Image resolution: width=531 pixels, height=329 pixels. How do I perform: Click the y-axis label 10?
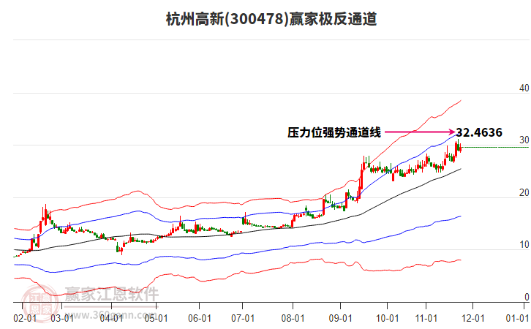(524, 245)
